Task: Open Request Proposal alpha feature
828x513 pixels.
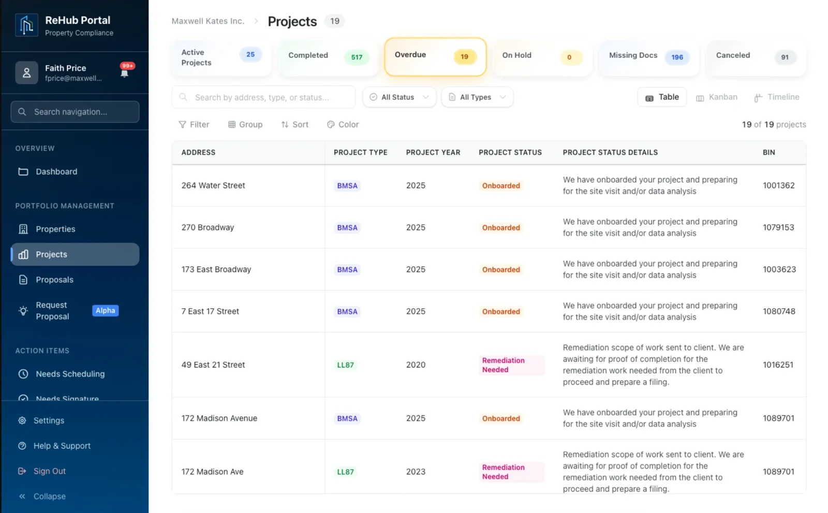Action: click(x=75, y=311)
